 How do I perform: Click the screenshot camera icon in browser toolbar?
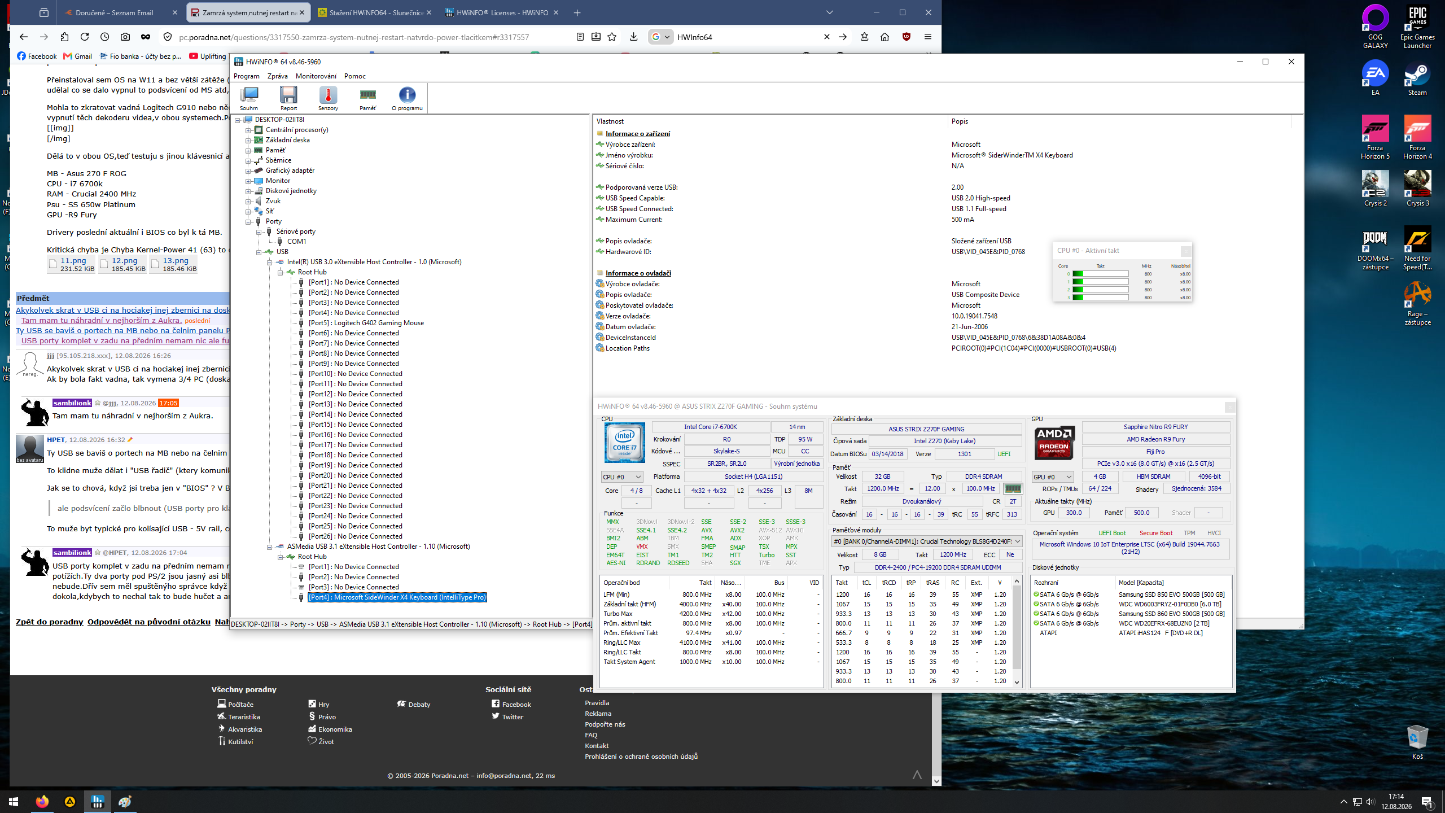point(125,37)
